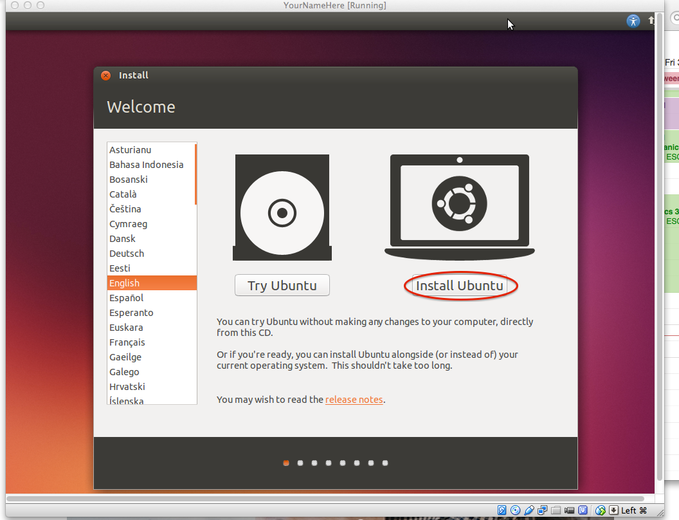Click the language list scrollbar

194,174
